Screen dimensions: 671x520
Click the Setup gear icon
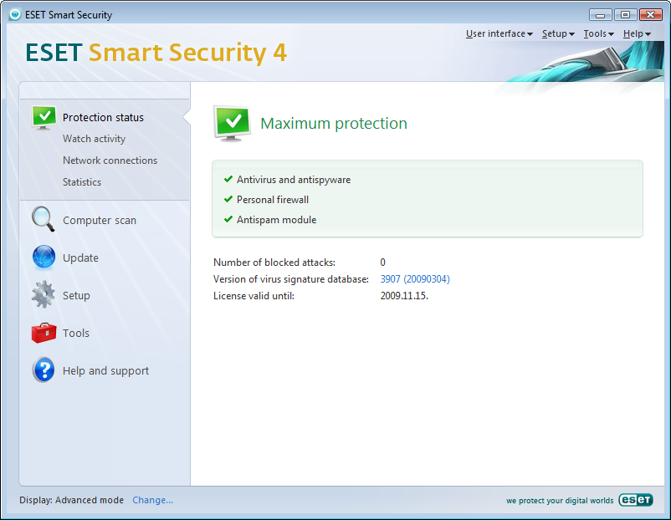click(x=44, y=294)
